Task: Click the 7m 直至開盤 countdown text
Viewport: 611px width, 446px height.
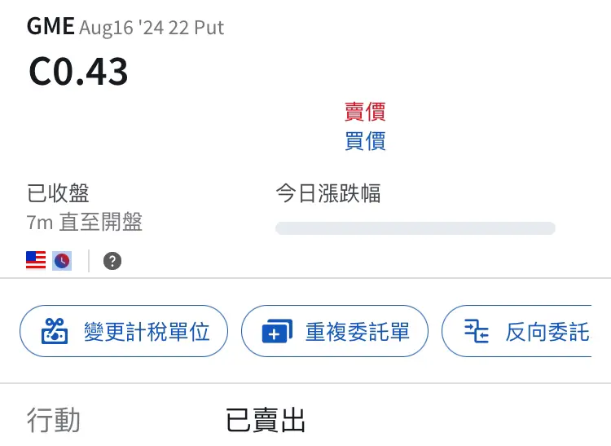Action: tap(85, 223)
